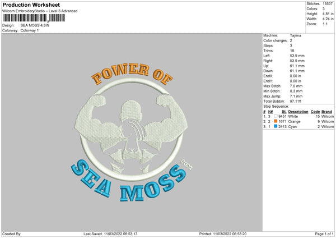The image size is (336, 238).
Task: Click the design name SEA MOSS 4,8IN
Action: tap(35, 25)
